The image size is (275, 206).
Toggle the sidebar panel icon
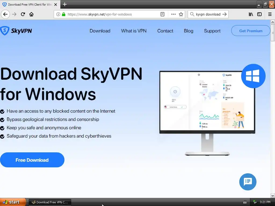click(259, 14)
